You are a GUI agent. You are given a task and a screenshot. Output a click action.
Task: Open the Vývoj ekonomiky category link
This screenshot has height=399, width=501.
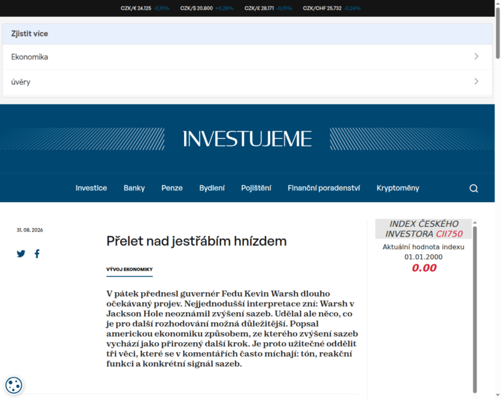pos(129,269)
